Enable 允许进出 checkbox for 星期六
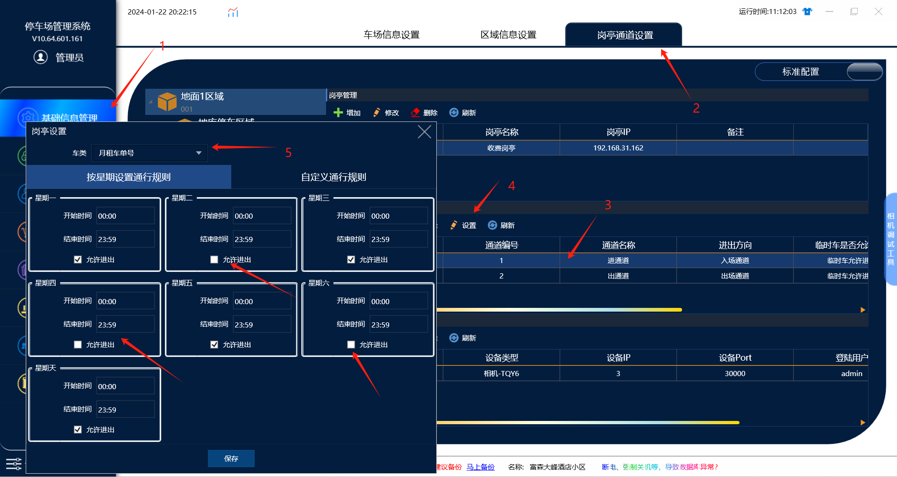 pos(351,344)
